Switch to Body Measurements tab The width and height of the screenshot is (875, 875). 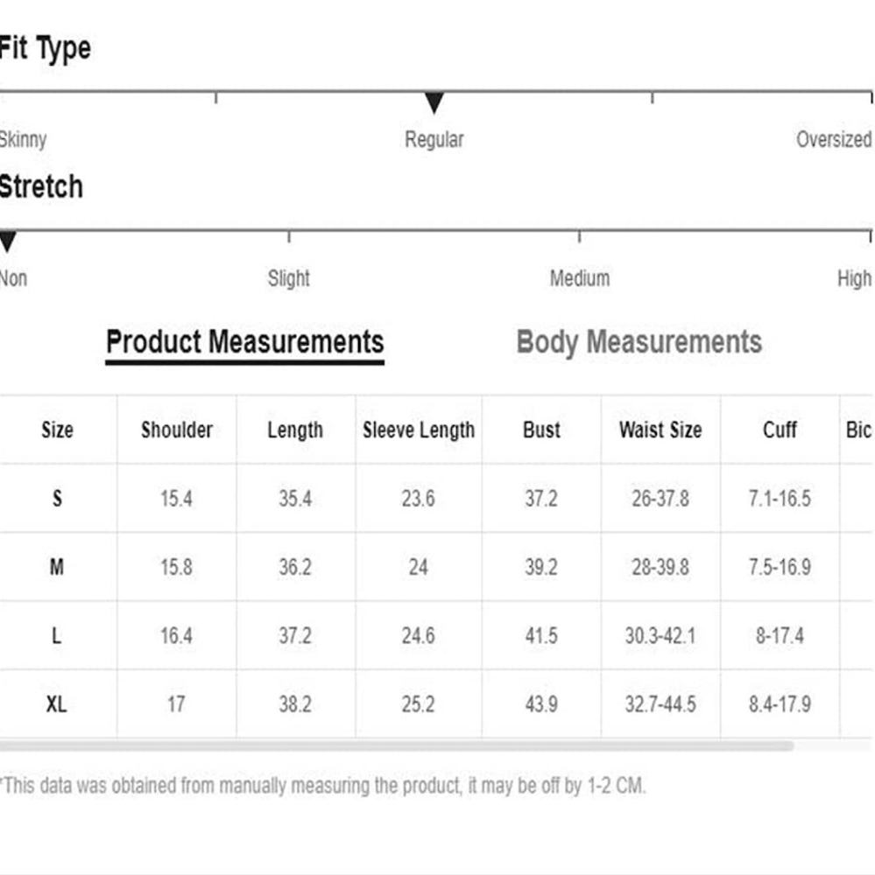click(639, 341)
